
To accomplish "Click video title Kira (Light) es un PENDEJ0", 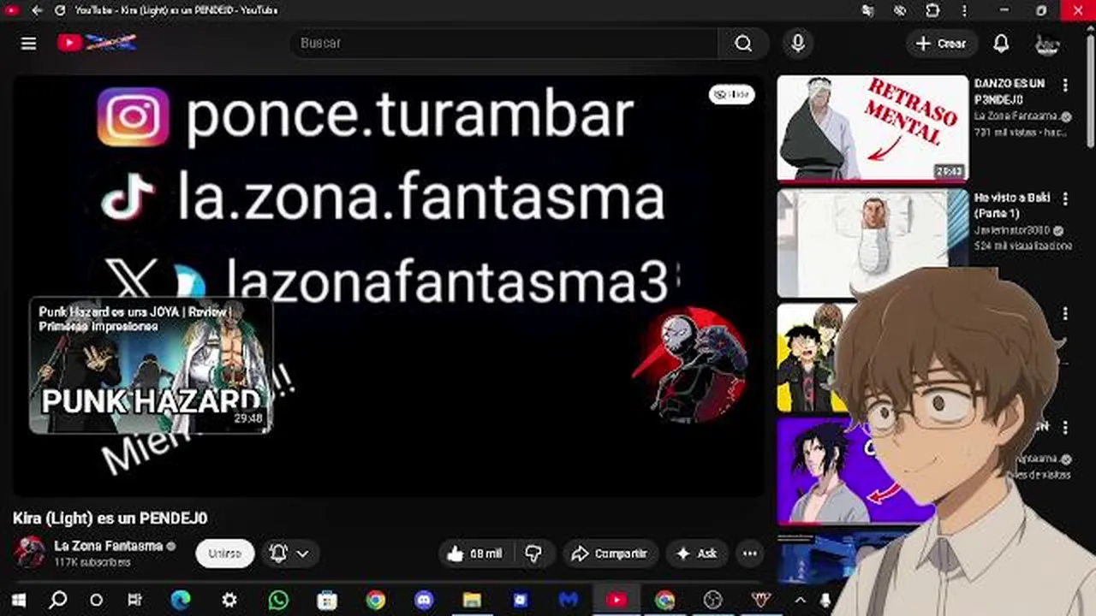I will point(110,518).
